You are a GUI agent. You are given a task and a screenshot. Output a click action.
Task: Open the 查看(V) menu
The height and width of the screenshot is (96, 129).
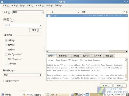pyautogui.click(x=14, y=6)
